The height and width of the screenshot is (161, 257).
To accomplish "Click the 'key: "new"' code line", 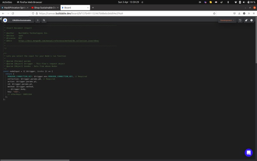I will (13, 92).
